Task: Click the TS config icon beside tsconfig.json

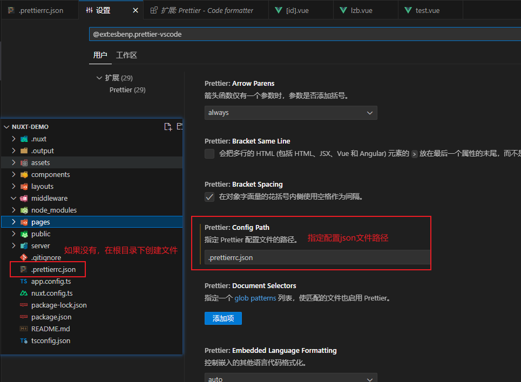Action: (24, 341)
